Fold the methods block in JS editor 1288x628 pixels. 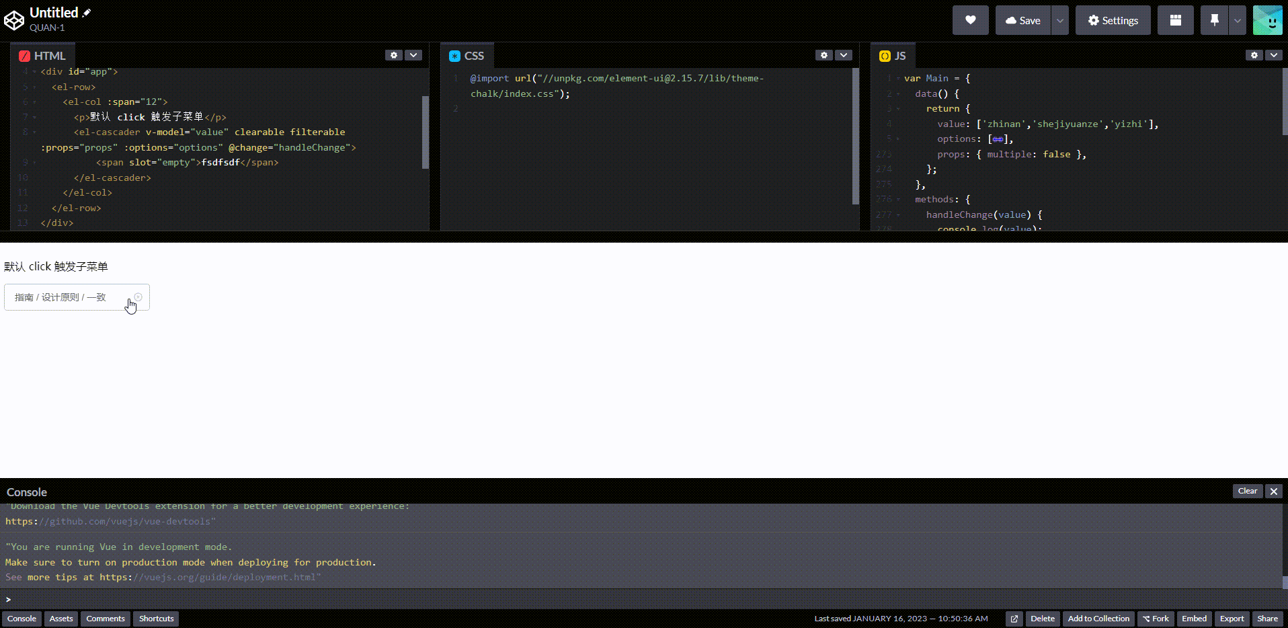[898, 200]
